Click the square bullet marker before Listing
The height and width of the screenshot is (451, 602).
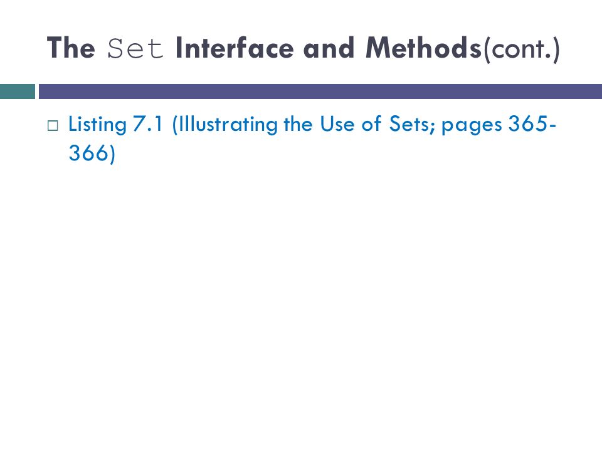(x=53, y=126)
